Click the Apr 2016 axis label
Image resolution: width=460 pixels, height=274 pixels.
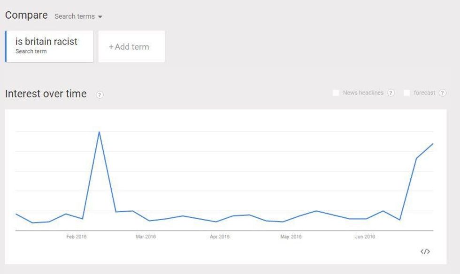[x=219, y=237]
